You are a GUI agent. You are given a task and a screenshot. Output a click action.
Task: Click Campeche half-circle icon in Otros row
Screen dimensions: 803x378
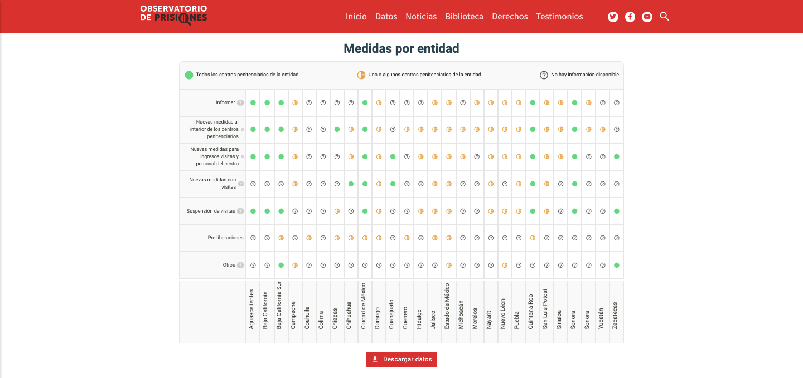[x=295, y=265]
